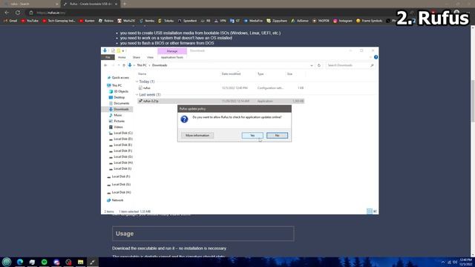Open the File menu in File Explorer

[108, 57]
